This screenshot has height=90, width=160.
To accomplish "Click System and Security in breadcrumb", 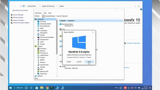I will 48,6.
